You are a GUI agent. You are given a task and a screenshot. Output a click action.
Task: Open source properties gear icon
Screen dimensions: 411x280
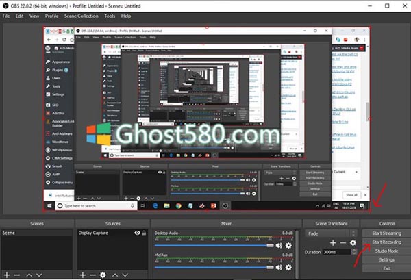pos(103,275)
